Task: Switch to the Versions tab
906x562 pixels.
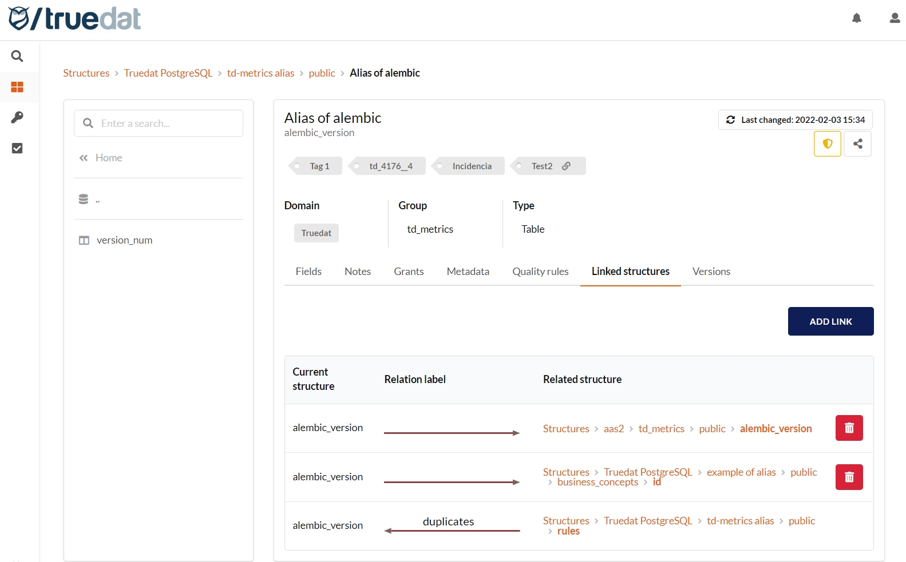Action: point(711,272)
